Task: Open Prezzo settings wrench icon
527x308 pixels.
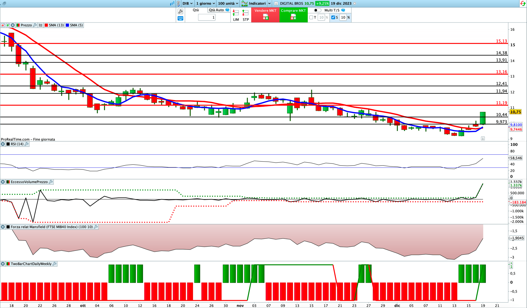Action: click(x=35, y=25)
